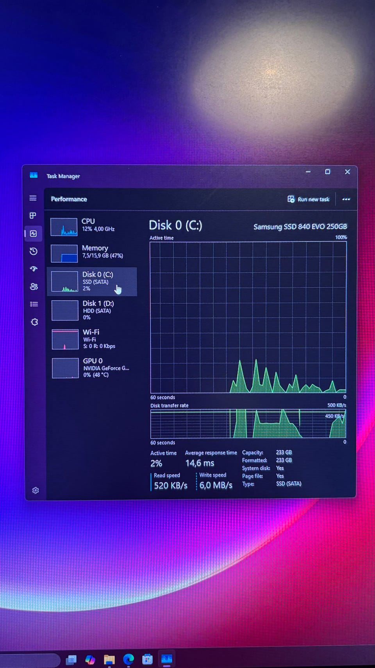The width and height of the screenshot is (375, 668).
Task: Open Microsoft Store from the taskbar
Action: tap(147, 659)
